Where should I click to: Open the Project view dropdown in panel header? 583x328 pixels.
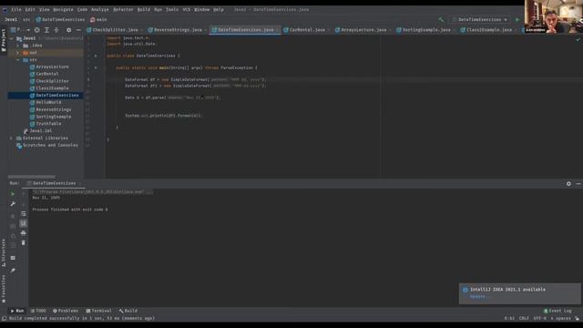[x=21, y=30]
